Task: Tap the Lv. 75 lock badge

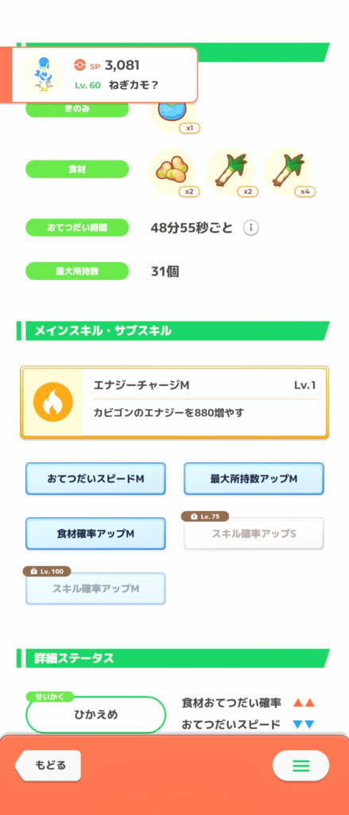Action: 204,517
